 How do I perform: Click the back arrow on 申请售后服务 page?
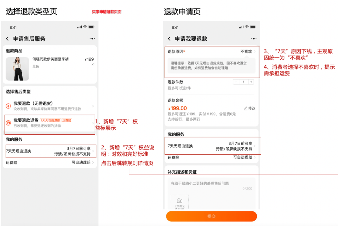6,38
